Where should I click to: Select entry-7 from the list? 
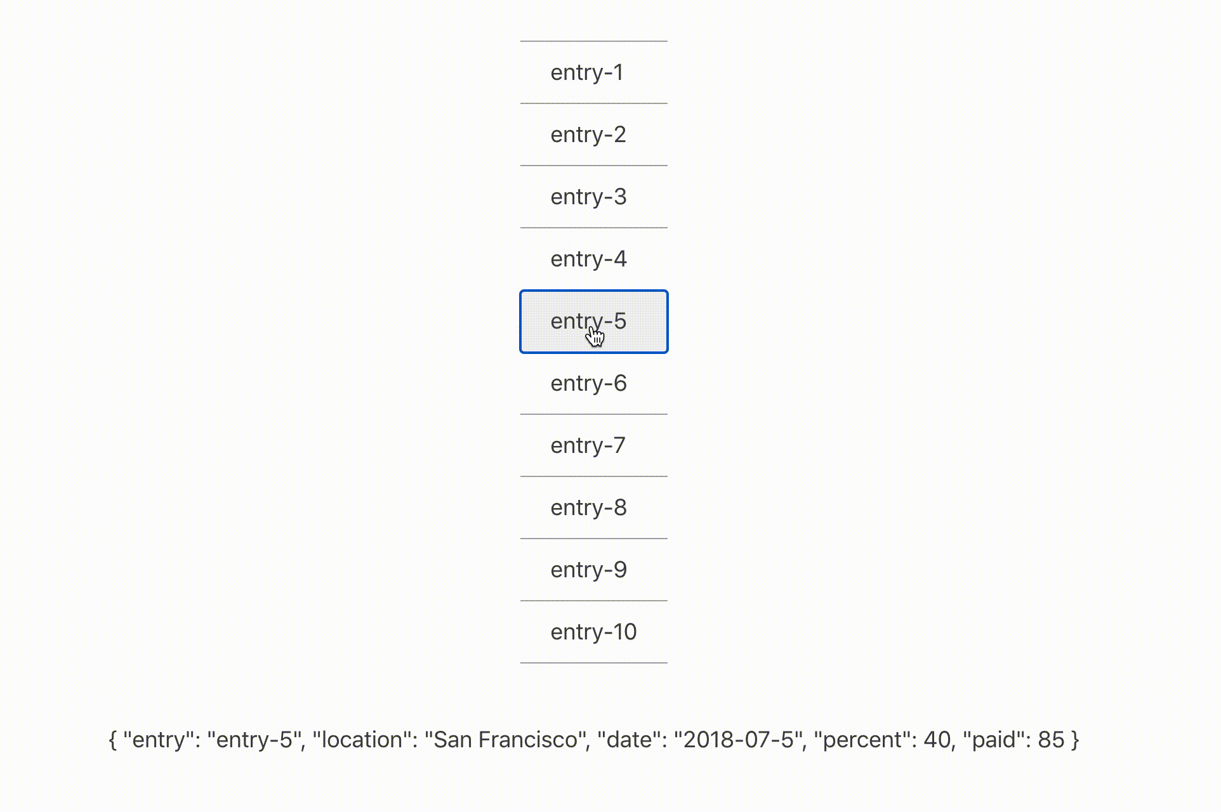pyautogui.click(x=588, y=445)
